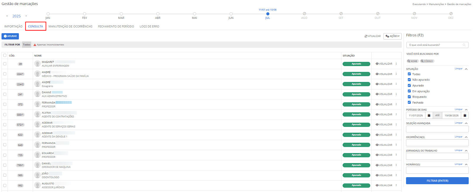Screen dimensions: 473x192
Task: Switch to Manutenção de Ocorrências tab
Action: [x=70, y=27]
